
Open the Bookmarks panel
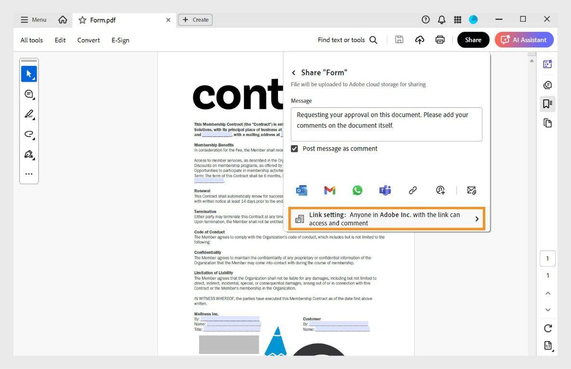point(547,103)
